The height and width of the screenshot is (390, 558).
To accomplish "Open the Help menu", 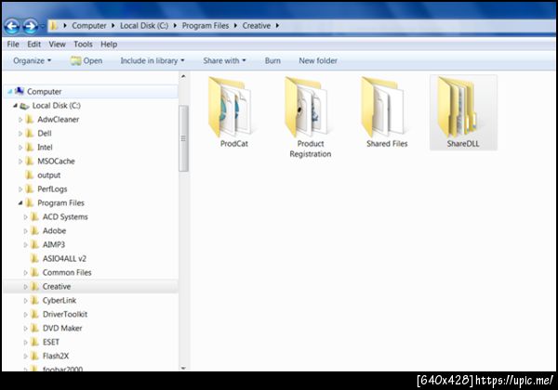I will coord(109,45).
